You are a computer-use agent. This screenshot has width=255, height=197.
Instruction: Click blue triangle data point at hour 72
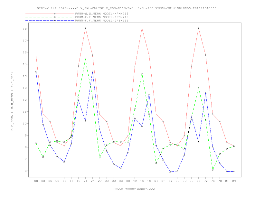[205, 93]
